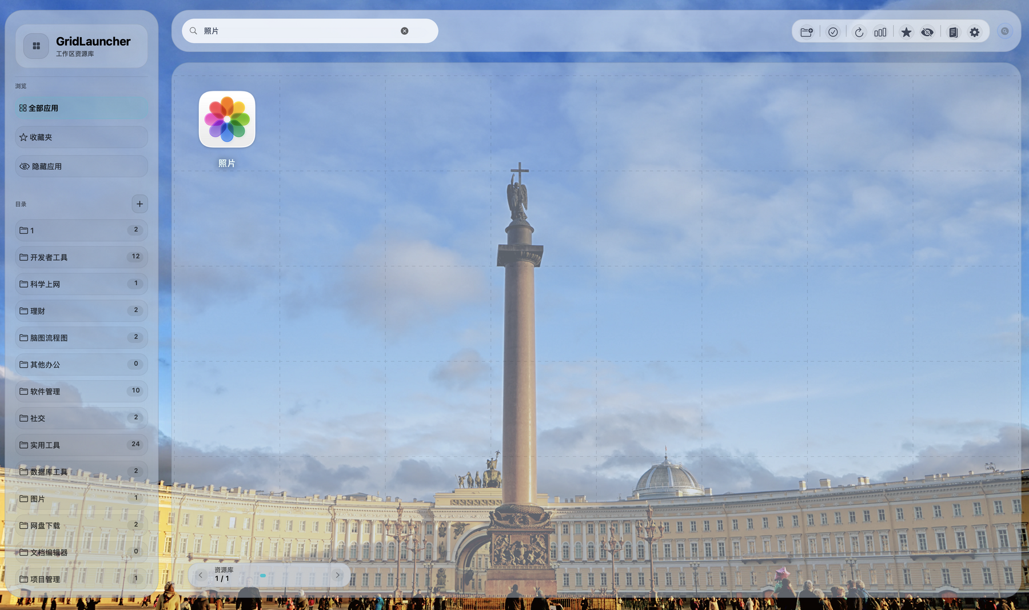This screenshot has height=610, width=1029.
Task: Open the 数据库工具 folder
Action: tap(81, 472)
